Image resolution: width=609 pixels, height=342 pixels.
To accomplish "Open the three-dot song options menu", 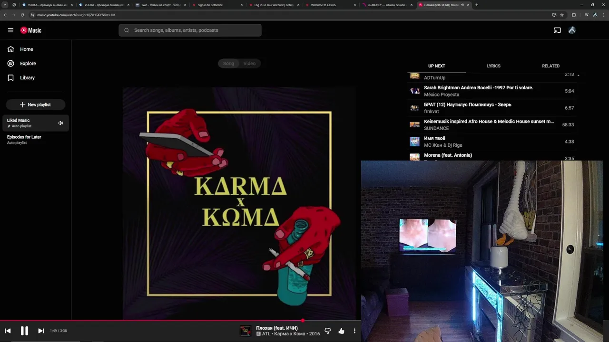I will click(x=354, y=331).
